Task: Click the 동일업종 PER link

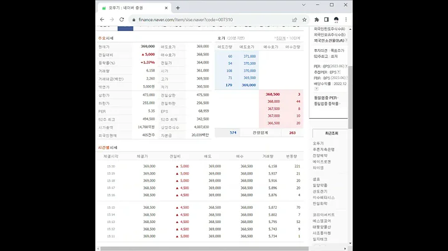Action: click(x=325, y=98)
